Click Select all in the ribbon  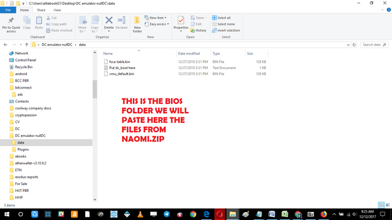(x=221, y=18)
